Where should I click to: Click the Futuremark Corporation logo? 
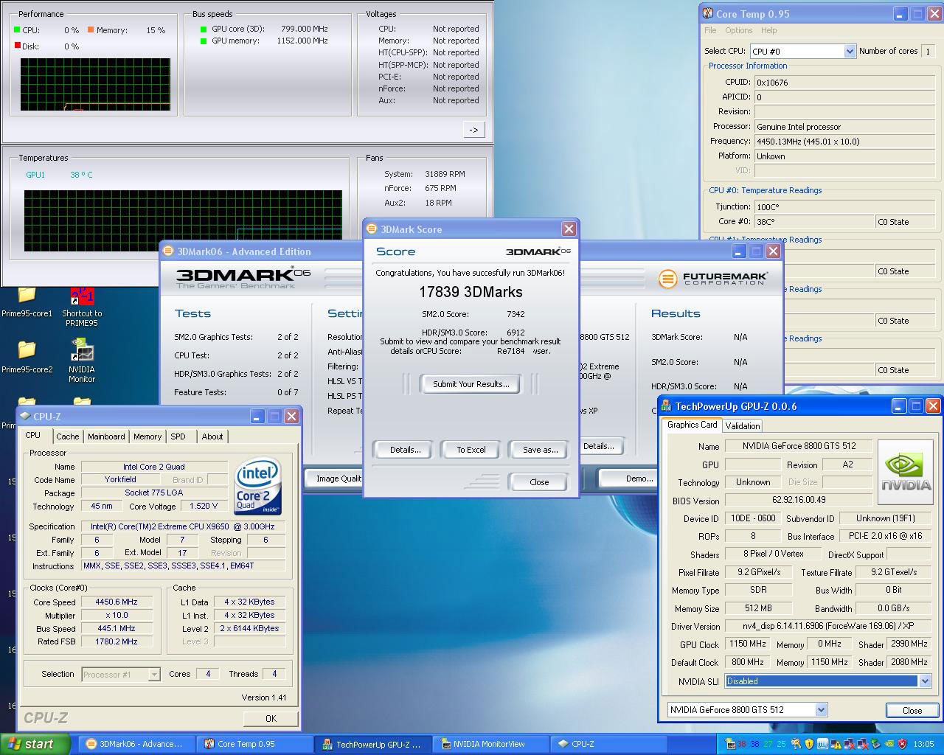point(712,279)
